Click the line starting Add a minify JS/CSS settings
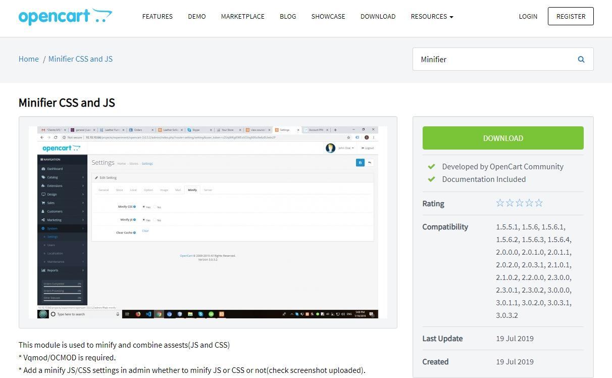612x378 pixels. pyautogui.click(x=192, y=370)
